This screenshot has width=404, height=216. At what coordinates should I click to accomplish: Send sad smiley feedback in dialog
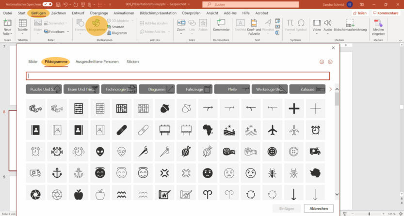330,62
